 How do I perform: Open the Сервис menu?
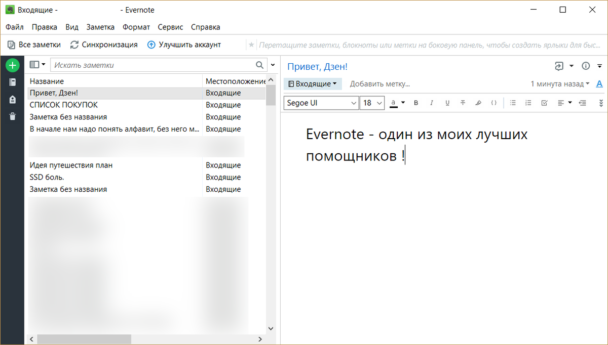171,27
